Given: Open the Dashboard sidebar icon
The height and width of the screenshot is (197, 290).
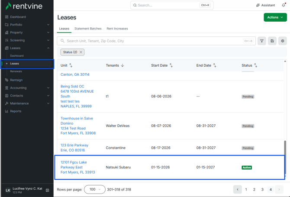Looking at the screenshot, I should pos(6,17).
